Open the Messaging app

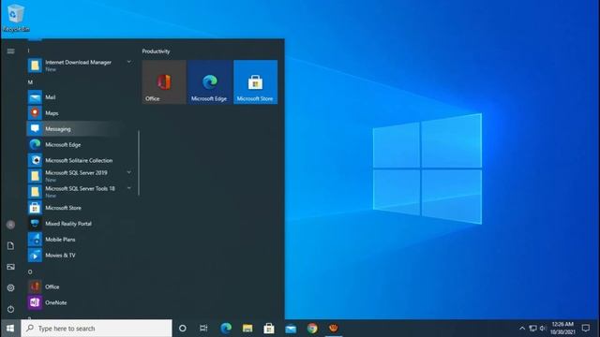tap(81, 129)
